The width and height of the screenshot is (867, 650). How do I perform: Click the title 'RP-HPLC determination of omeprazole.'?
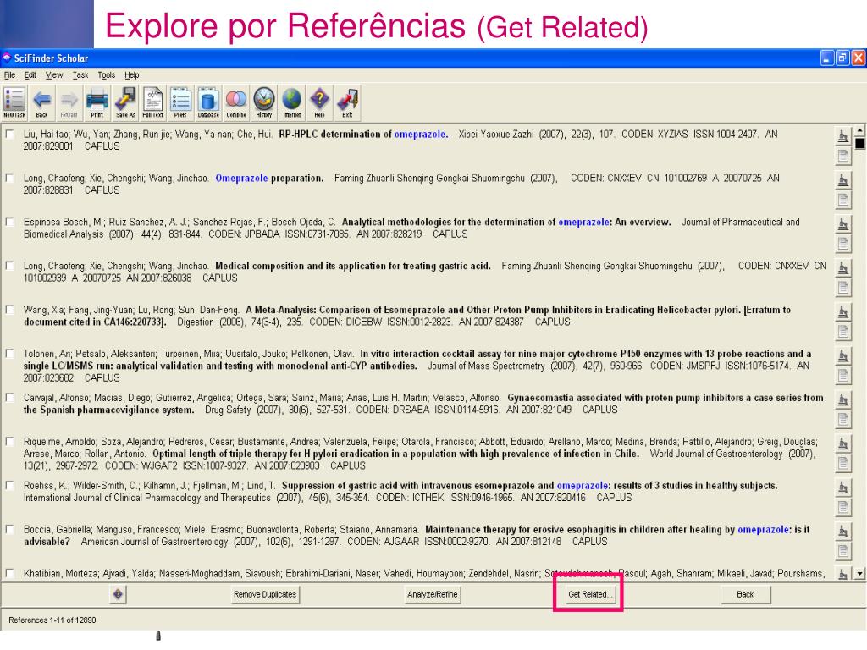[x=363, y=135]
